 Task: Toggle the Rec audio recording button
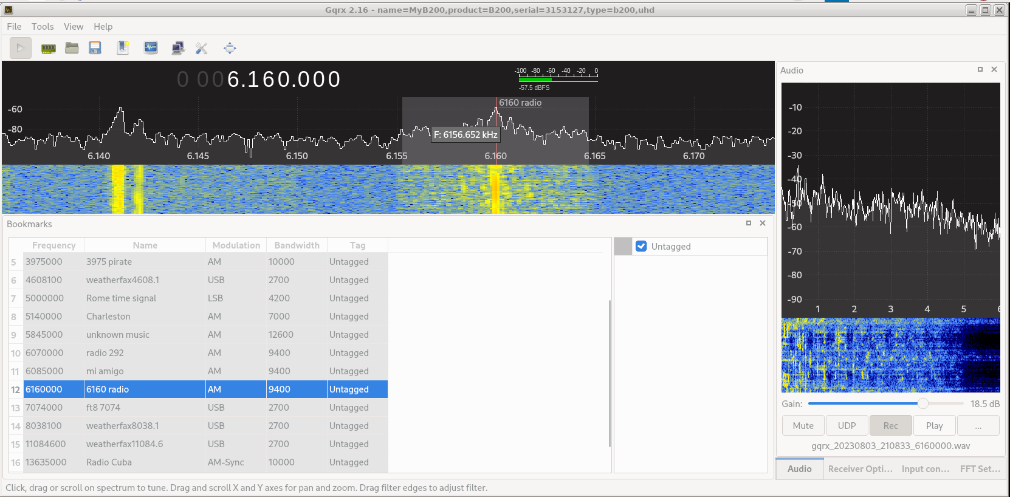click(890, 426)
